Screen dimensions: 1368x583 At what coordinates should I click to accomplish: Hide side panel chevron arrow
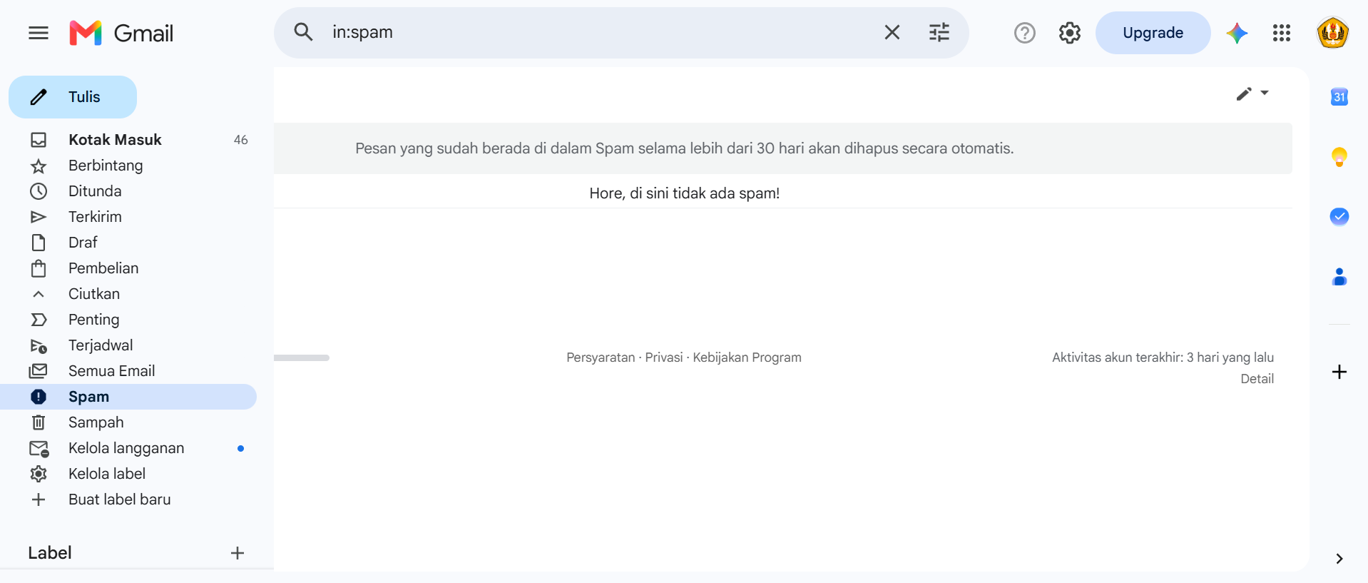pyautogui.click(x=1339, y=559)
